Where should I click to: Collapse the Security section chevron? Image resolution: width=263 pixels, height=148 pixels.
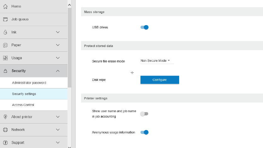click(58, 71)
